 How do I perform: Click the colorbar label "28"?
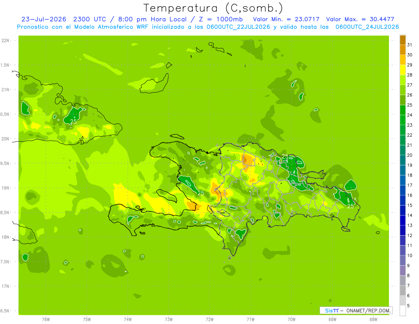tap(410, 75)
